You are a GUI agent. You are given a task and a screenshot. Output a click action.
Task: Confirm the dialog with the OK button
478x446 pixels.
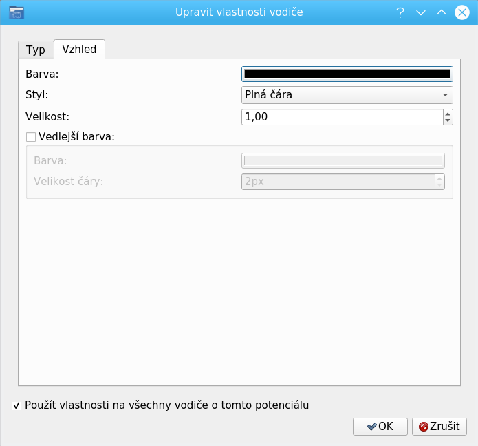(x=380, y=427)
